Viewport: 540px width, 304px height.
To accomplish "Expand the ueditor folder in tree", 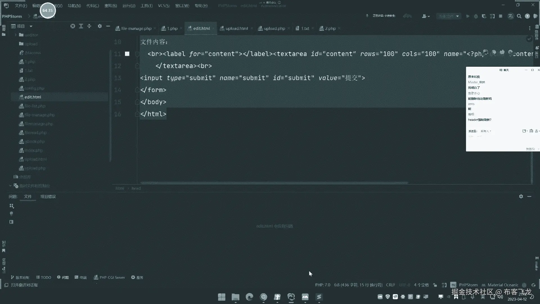I will tap(16, 35).
